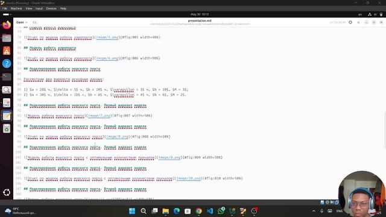The image size is (386, 217).
Task: Open the Devices menu
Action: [51, 8]
